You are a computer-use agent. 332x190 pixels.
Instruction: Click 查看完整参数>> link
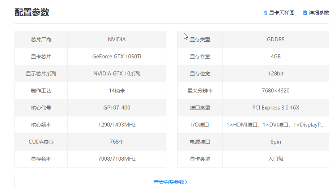(x=172, y=182)
